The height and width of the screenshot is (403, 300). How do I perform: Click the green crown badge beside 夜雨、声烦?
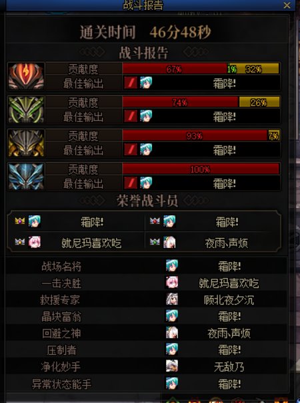155,241
